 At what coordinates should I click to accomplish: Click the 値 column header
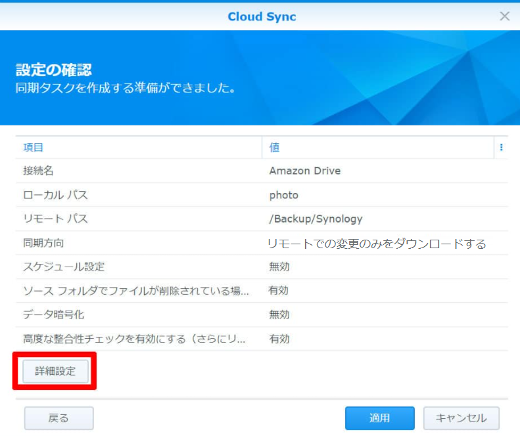click(275, 148)
